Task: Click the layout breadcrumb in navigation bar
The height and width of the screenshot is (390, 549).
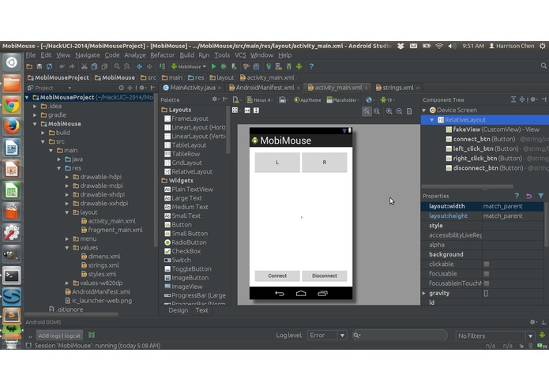Action: coord(222,77)
